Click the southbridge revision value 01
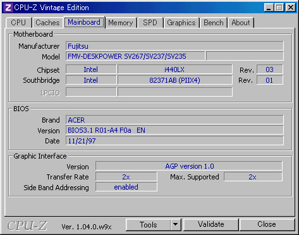 [269, 80]
